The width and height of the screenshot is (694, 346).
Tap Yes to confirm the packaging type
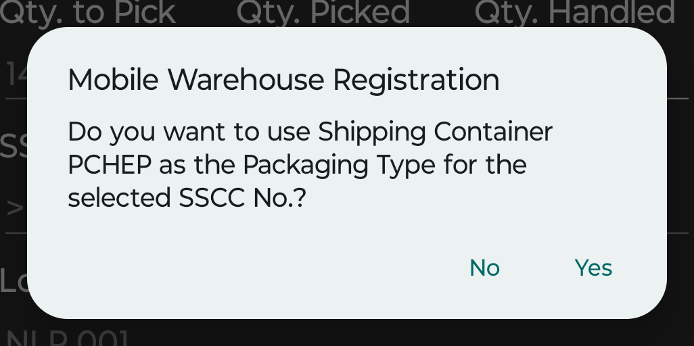point(593,268)
